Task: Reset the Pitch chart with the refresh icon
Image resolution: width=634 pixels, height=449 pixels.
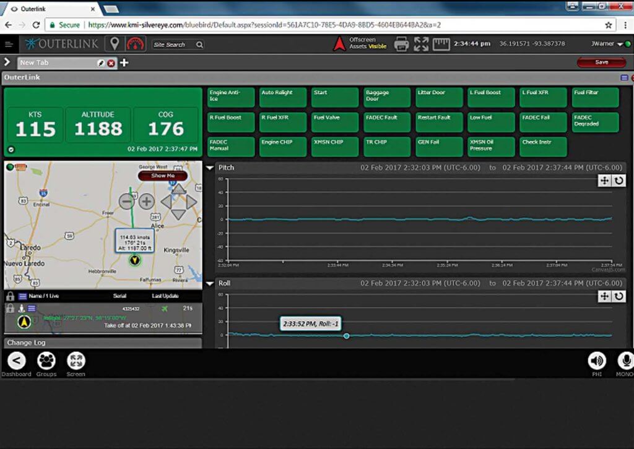Action: pos(619,181)
